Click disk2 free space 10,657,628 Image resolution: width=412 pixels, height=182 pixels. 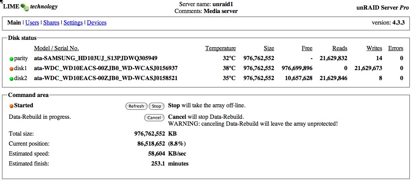[x=299, y=78]
